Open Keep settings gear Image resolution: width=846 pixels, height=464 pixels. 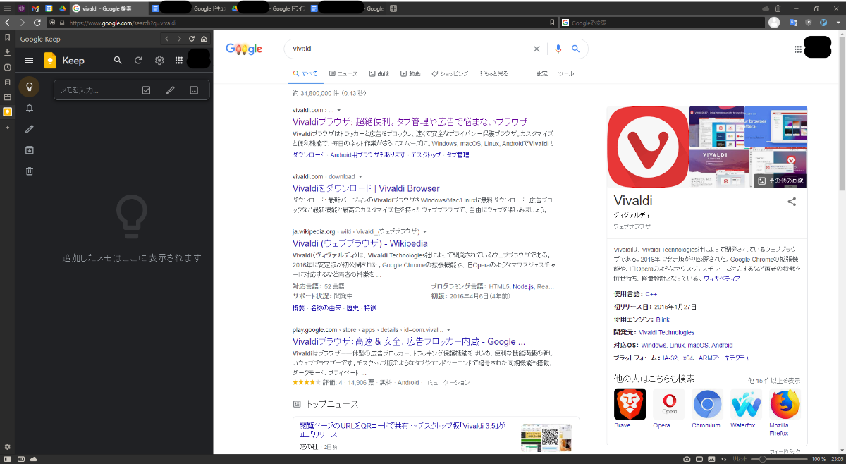[159, 61]
